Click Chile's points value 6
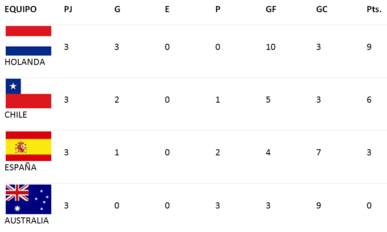Image resolution: width=387 pixels, height=232 pixels. tap(369, 100)
